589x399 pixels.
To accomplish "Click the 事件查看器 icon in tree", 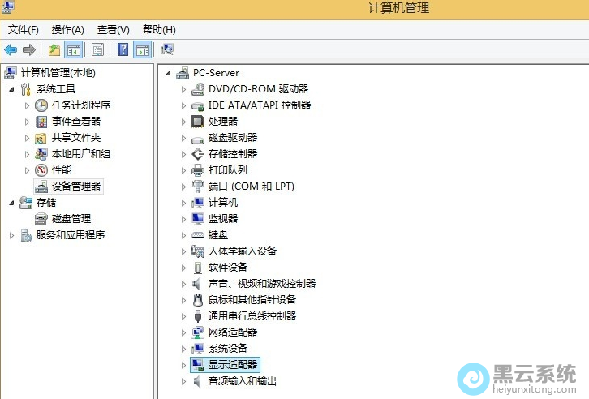I will pos(41,122).
